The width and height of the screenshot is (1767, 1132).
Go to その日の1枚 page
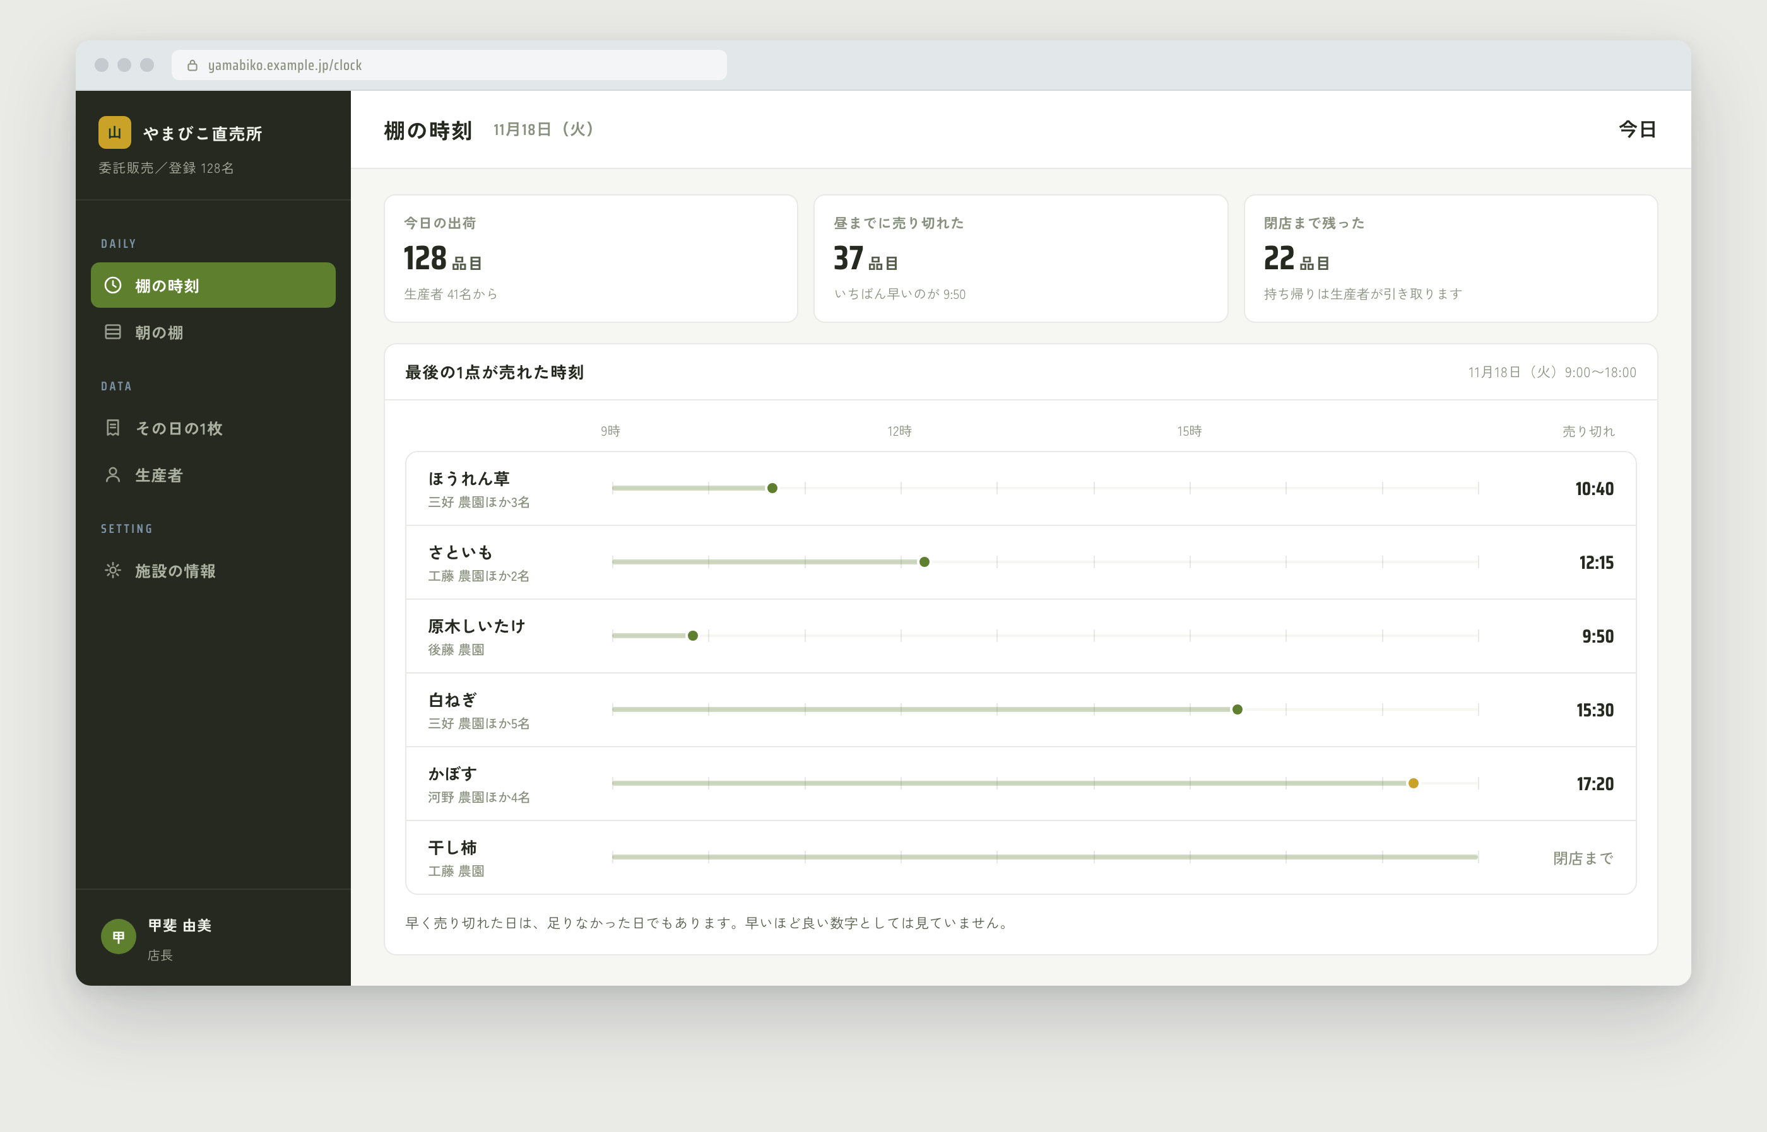[x=213, y=428]
